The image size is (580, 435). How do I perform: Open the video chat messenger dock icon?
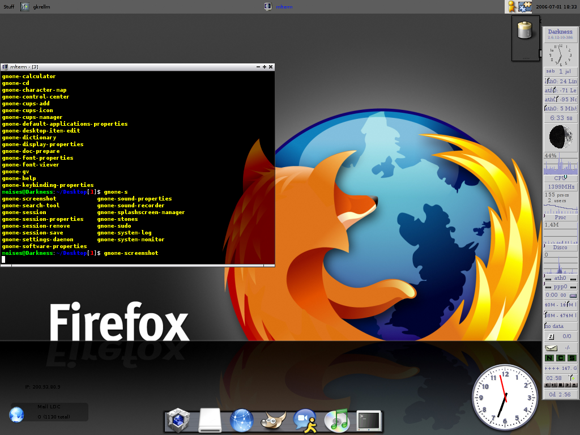click(x=305, y=421)
